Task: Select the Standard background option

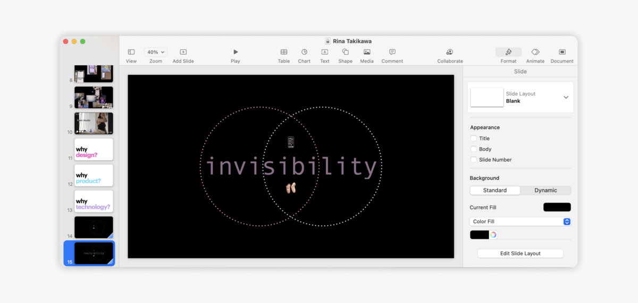Action: (x=495, y=190)
